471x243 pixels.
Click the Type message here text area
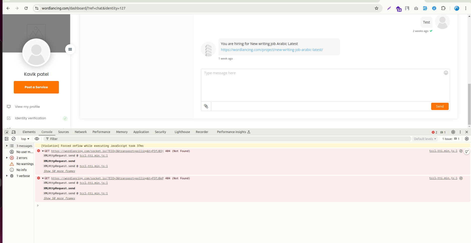[x=323, y=85]
